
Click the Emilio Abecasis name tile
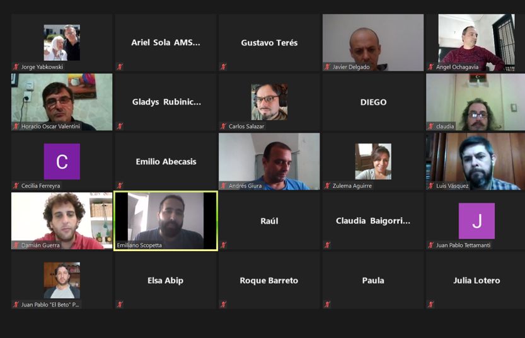[x=166, y=162]
